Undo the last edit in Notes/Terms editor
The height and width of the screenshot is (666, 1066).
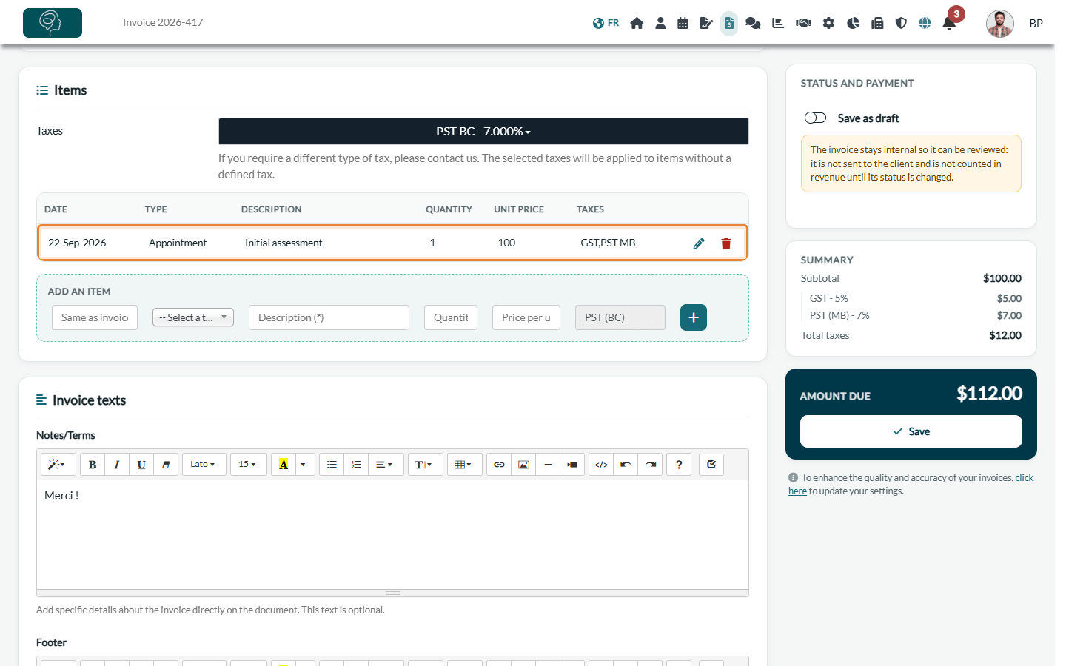click(x=626, y=465)
